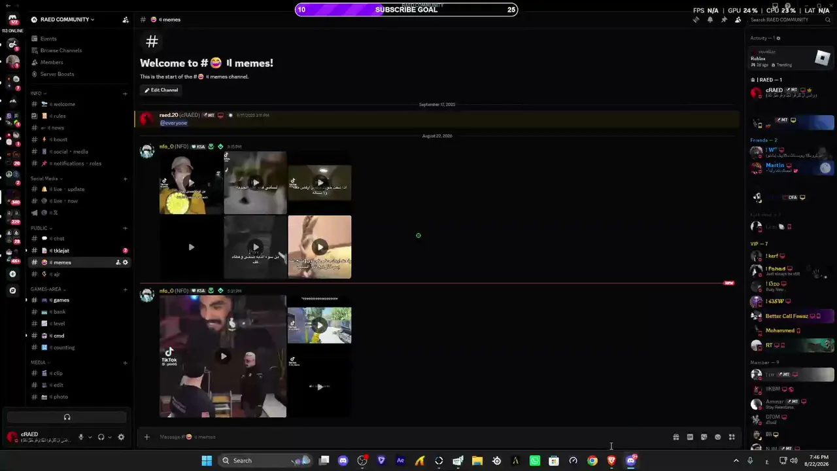Image resolution: width=837 pixels, height=471 pixels.
Task: Collapse the INFO channel category
Action: tap(38, 94)
